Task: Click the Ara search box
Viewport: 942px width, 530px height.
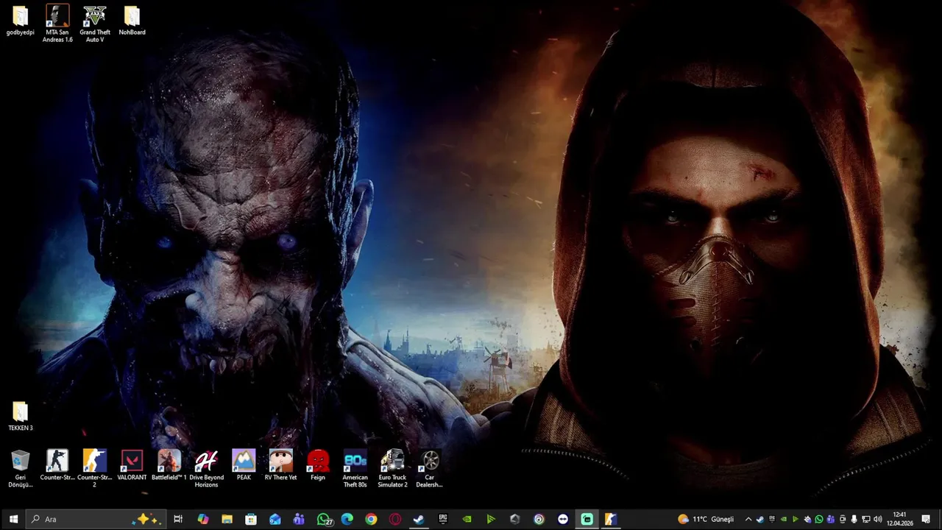Action: point(96,519)
